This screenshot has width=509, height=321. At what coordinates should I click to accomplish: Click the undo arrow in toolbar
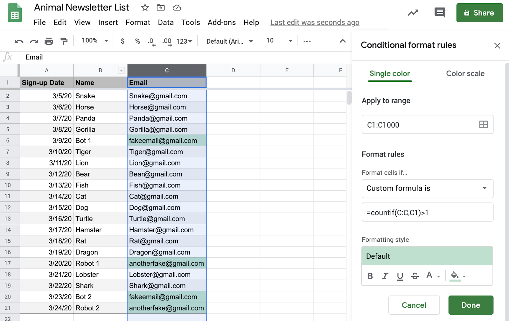pos(19,41)
